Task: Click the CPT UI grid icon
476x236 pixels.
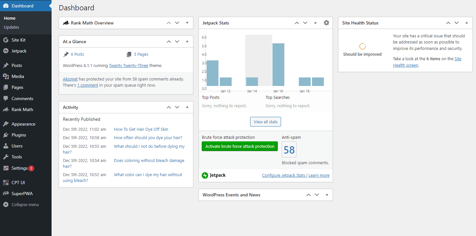Action: pyautogui.click(x=6, y=183)
